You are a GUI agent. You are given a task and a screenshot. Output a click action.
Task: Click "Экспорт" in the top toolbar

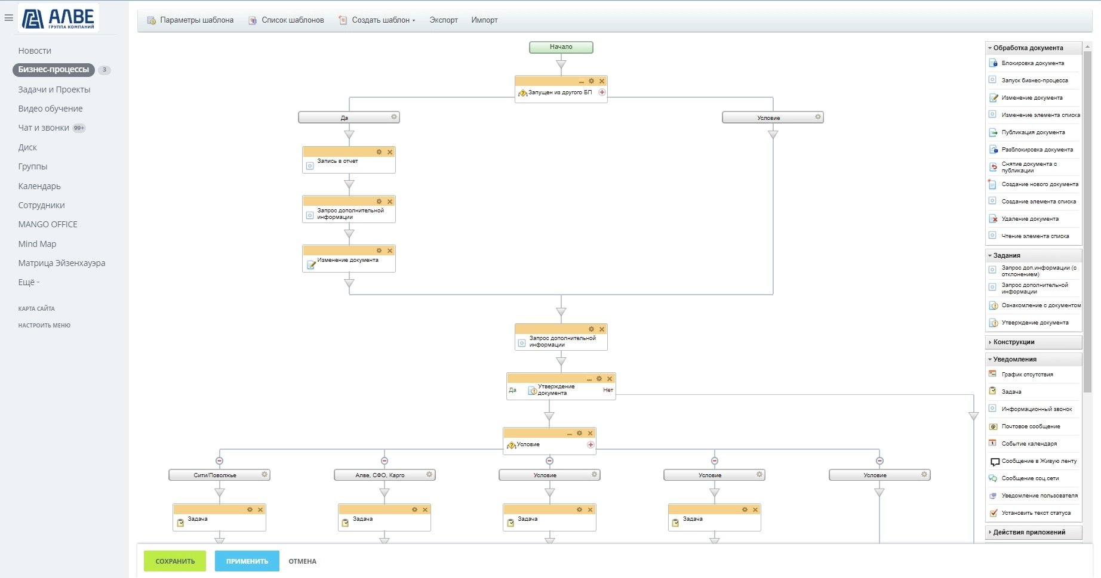click(x=444, y=20)
